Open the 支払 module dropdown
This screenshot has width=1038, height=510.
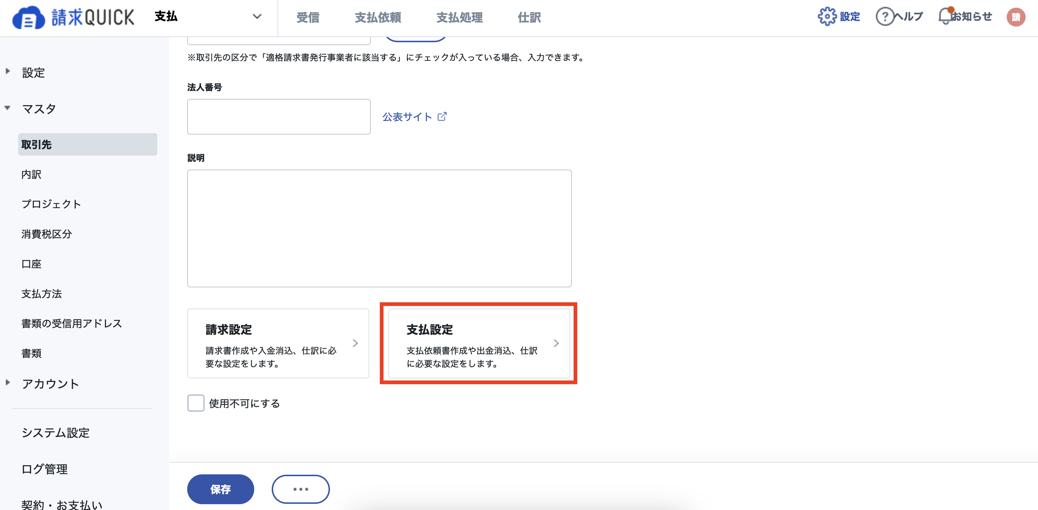click(208, 16)
